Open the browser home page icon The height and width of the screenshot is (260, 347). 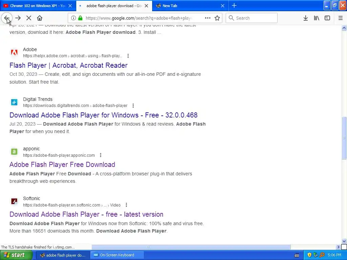tap(40, 18)
